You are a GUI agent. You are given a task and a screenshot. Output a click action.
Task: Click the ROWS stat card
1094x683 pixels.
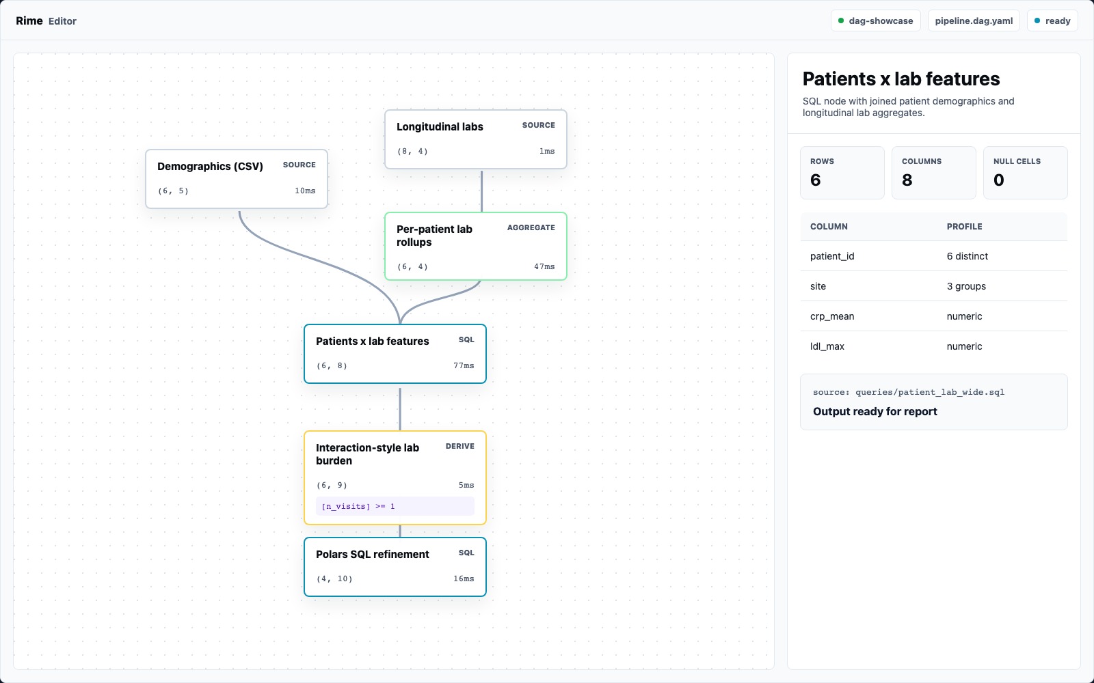coord(842,173)
